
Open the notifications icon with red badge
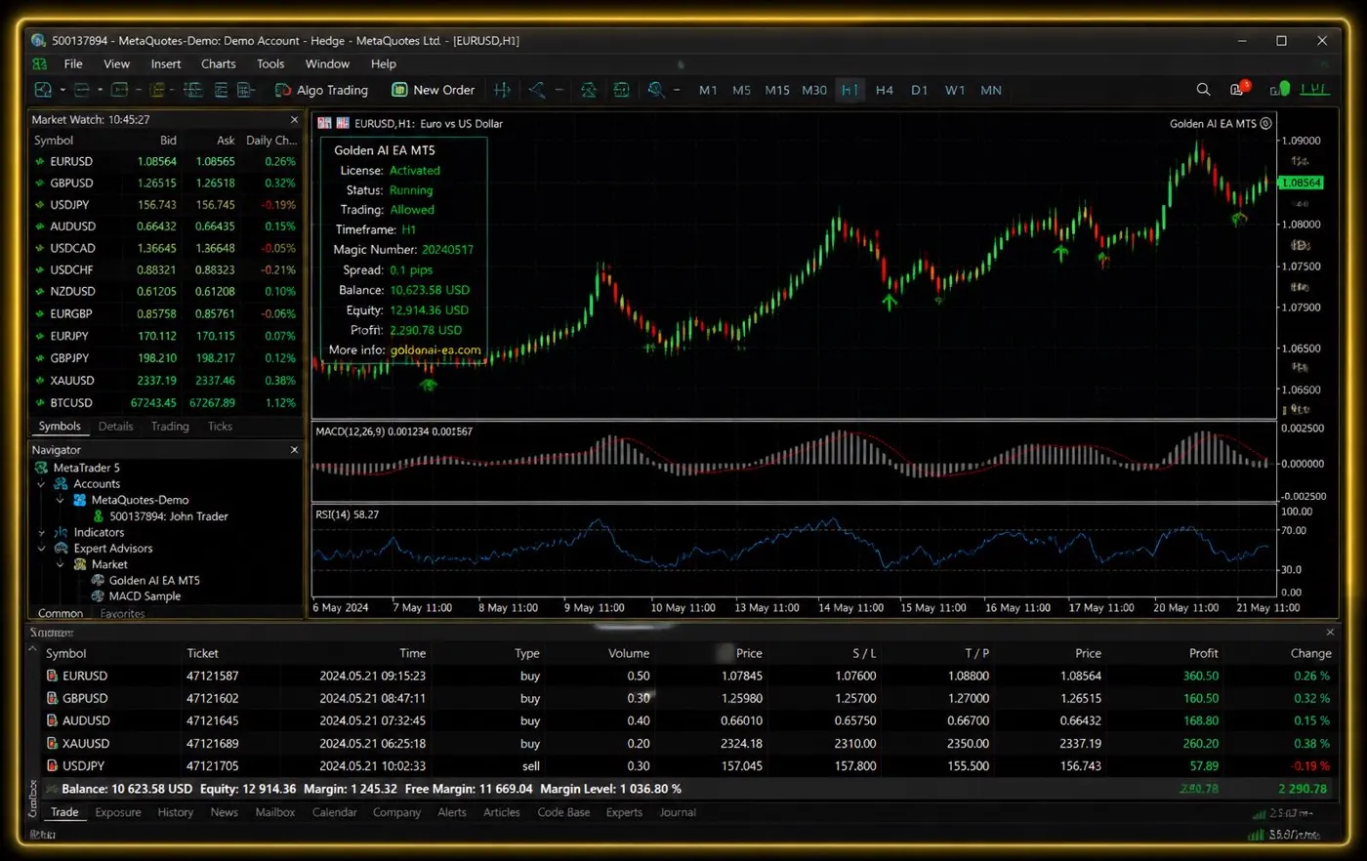1239,89
